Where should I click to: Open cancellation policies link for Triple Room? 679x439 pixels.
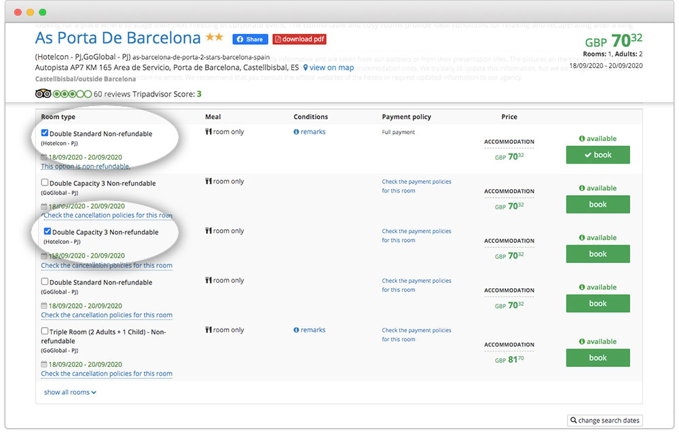pyautogui.click(x=107, y=374)
